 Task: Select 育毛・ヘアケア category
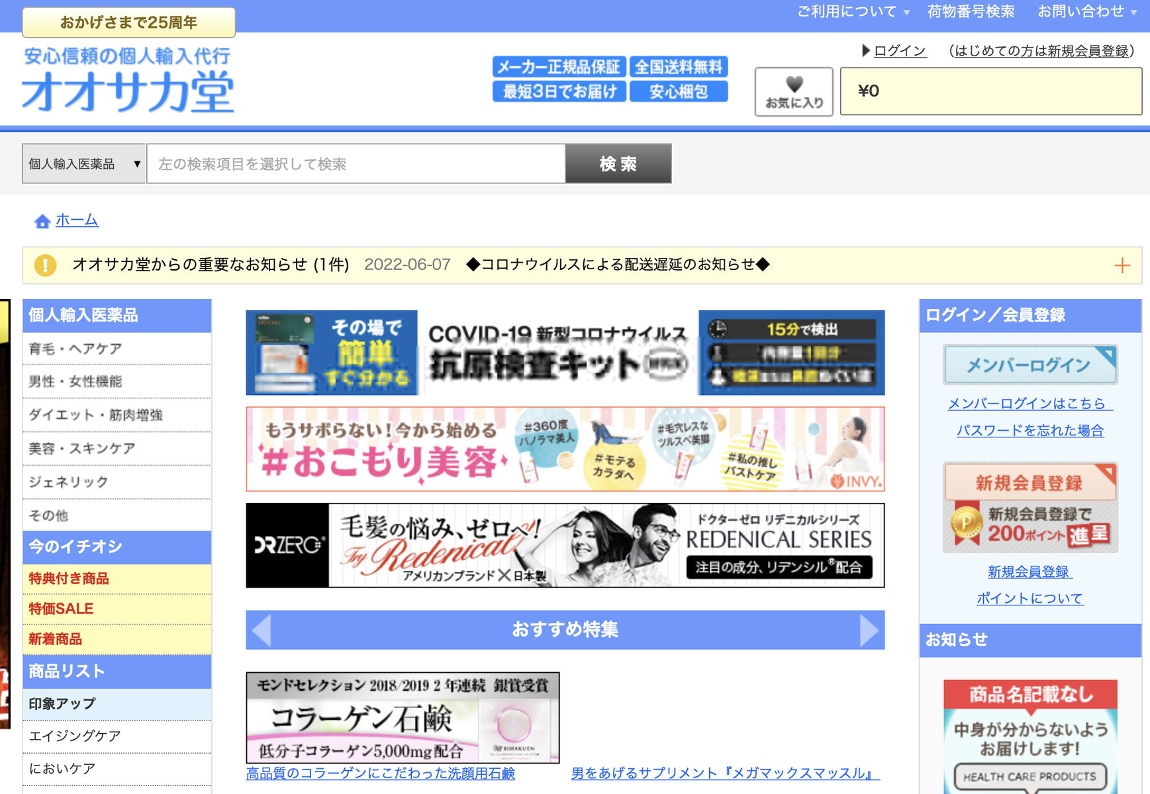point(117,349)
